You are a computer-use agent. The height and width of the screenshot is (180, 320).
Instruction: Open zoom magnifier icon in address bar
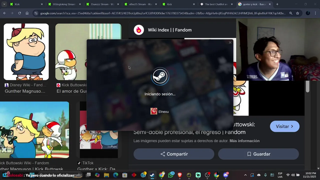[291, 13]
